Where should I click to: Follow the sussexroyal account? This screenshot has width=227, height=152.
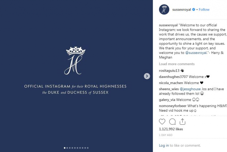(204, 9)
